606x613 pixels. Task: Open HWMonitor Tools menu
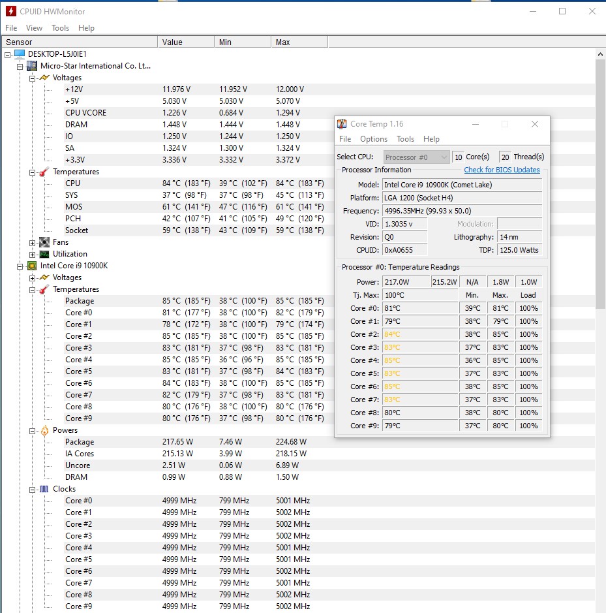tap(60, 28)
